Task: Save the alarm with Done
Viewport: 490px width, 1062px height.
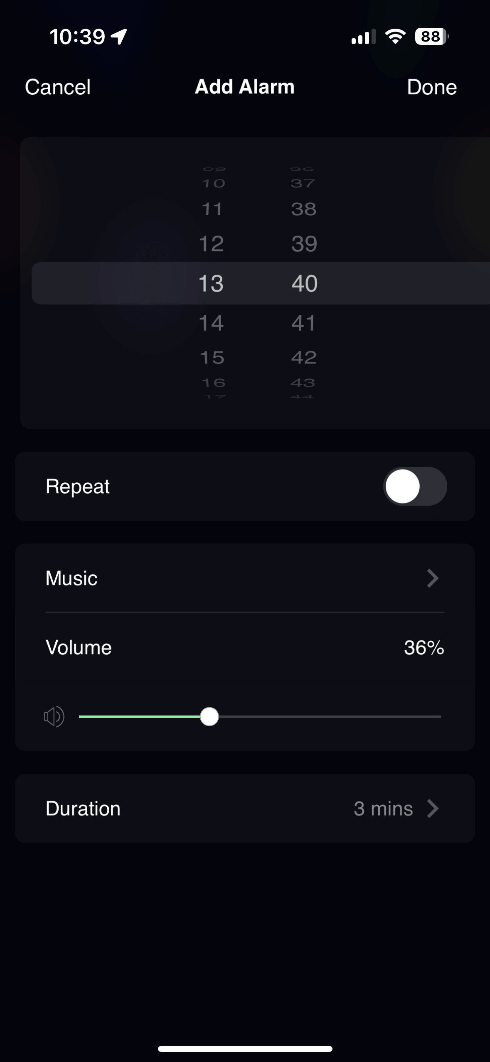Action: click(432, 87)
